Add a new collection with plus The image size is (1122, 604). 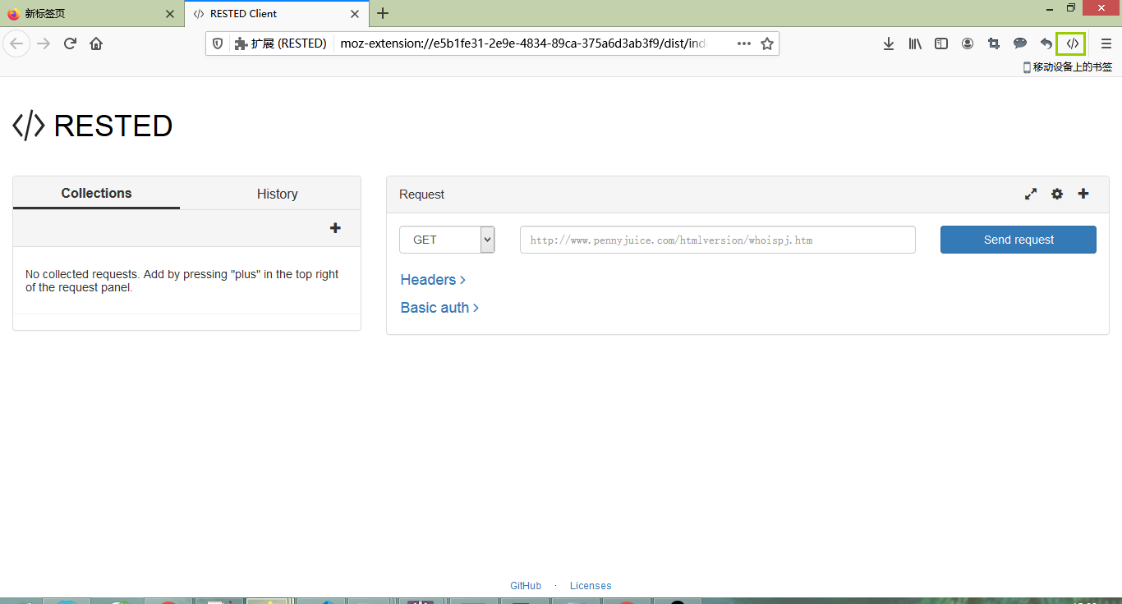(335, 228)
